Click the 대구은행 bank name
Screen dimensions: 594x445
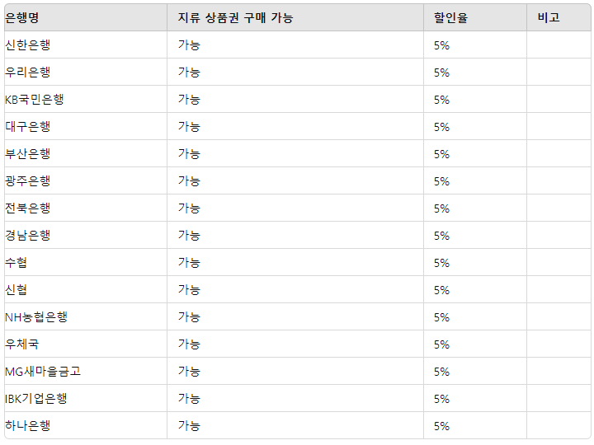click(28, 127)
